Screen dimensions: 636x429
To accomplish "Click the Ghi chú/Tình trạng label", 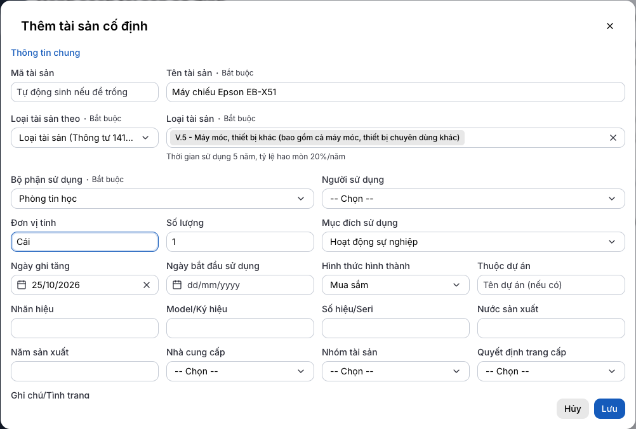I will tap(50, 395).
